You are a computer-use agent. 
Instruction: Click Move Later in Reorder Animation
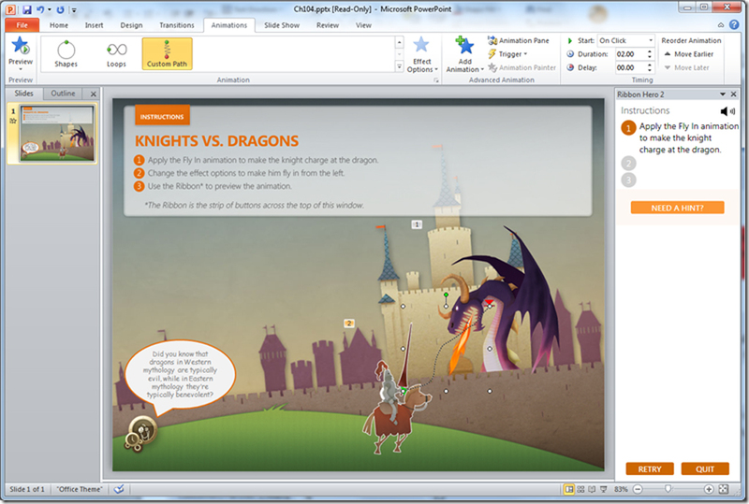coord(687,67)
